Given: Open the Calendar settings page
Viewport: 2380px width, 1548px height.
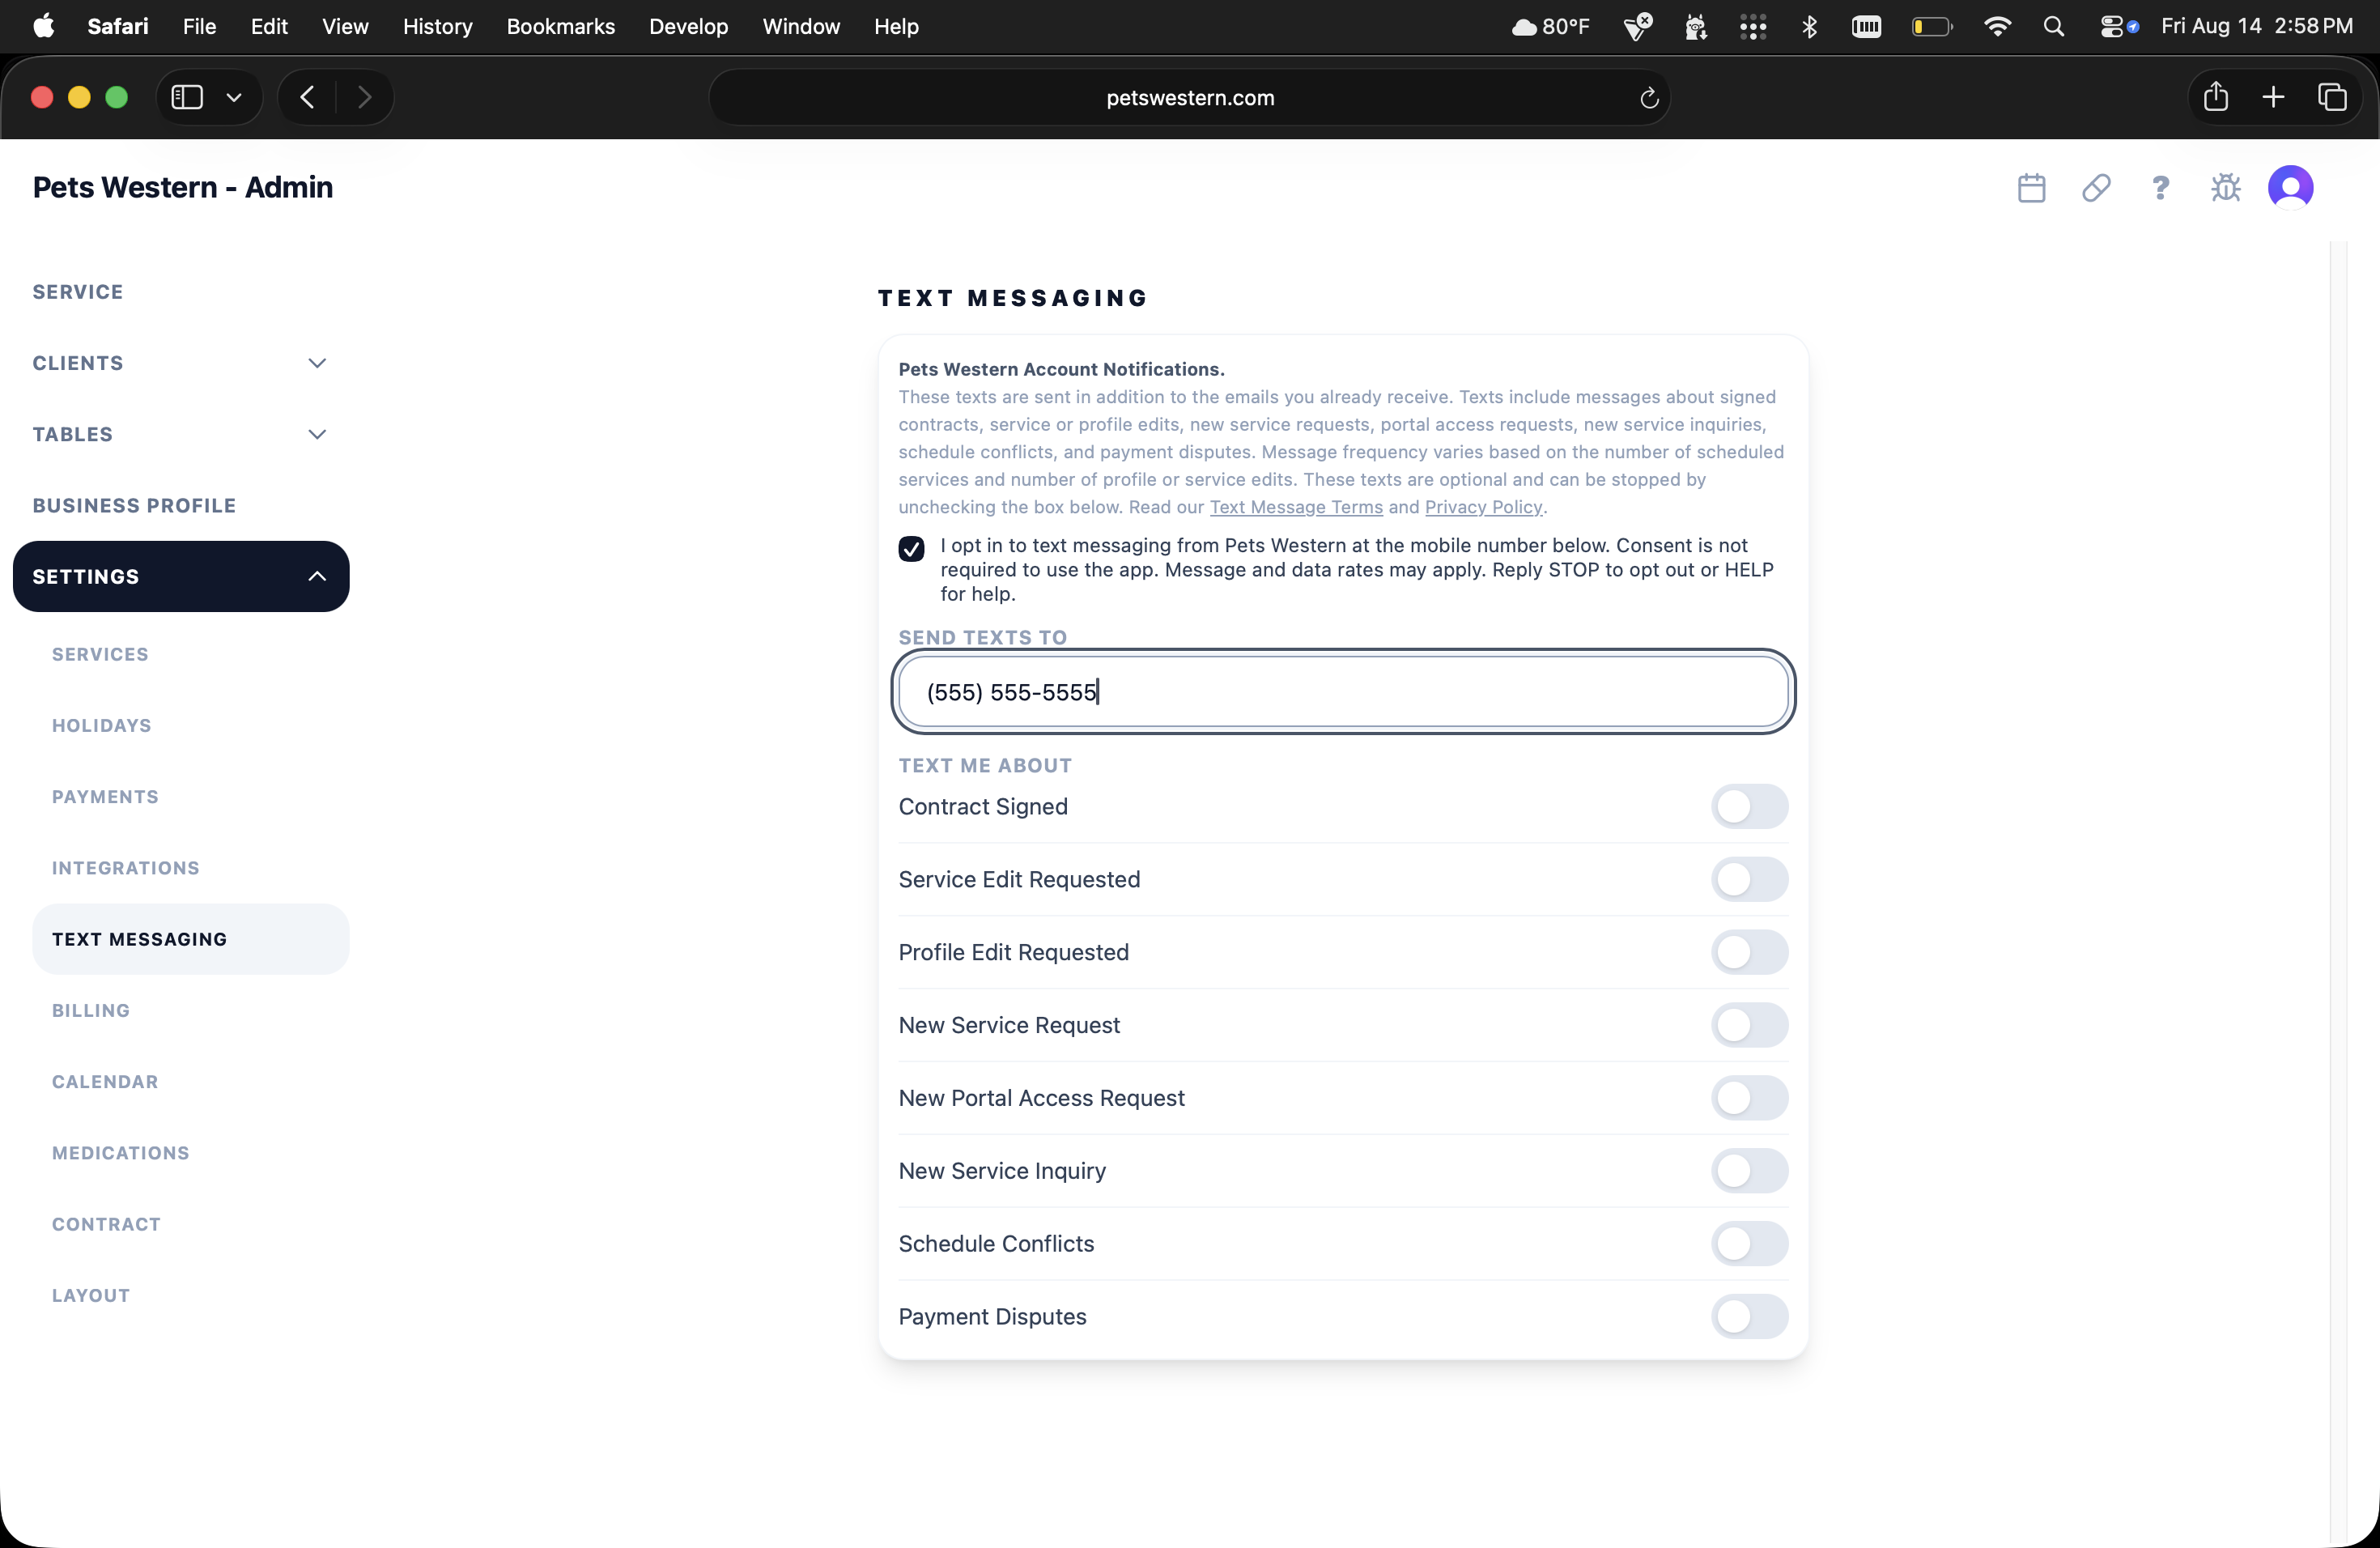Looking at the screenshot, I should click(x=105, y=1082).
